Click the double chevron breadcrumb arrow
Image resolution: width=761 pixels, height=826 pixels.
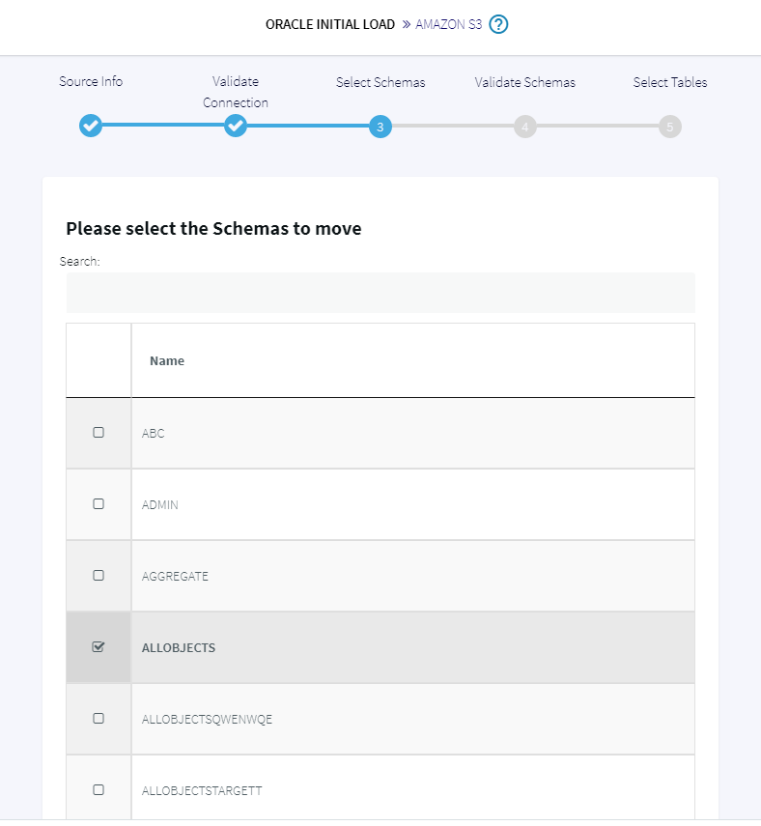406,24
